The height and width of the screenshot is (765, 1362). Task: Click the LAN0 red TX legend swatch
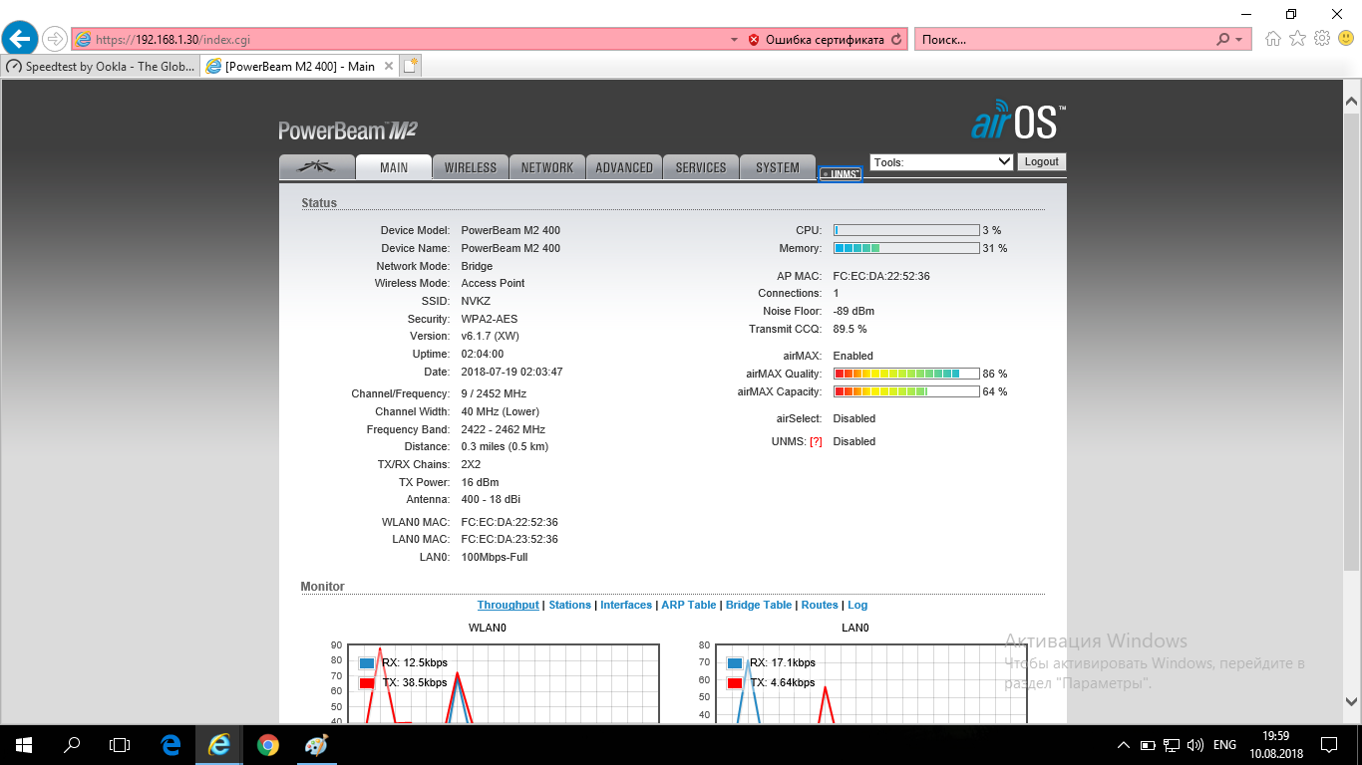tap(735, 683)
